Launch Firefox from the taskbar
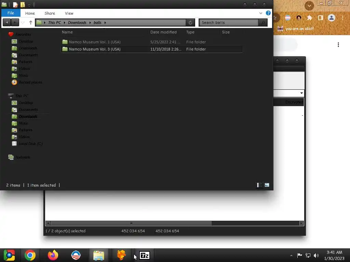Screen dimensions: 350x262 (53, 255)
